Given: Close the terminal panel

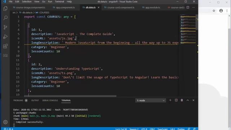Looking at the screenshot, I should (x=193, y=100).
